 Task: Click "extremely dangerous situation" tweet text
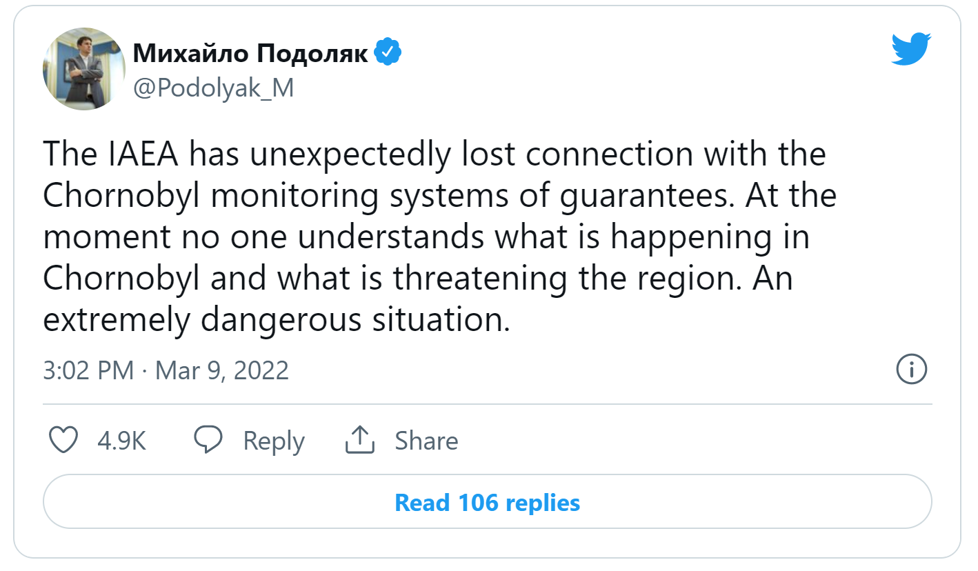coord(276,320)
